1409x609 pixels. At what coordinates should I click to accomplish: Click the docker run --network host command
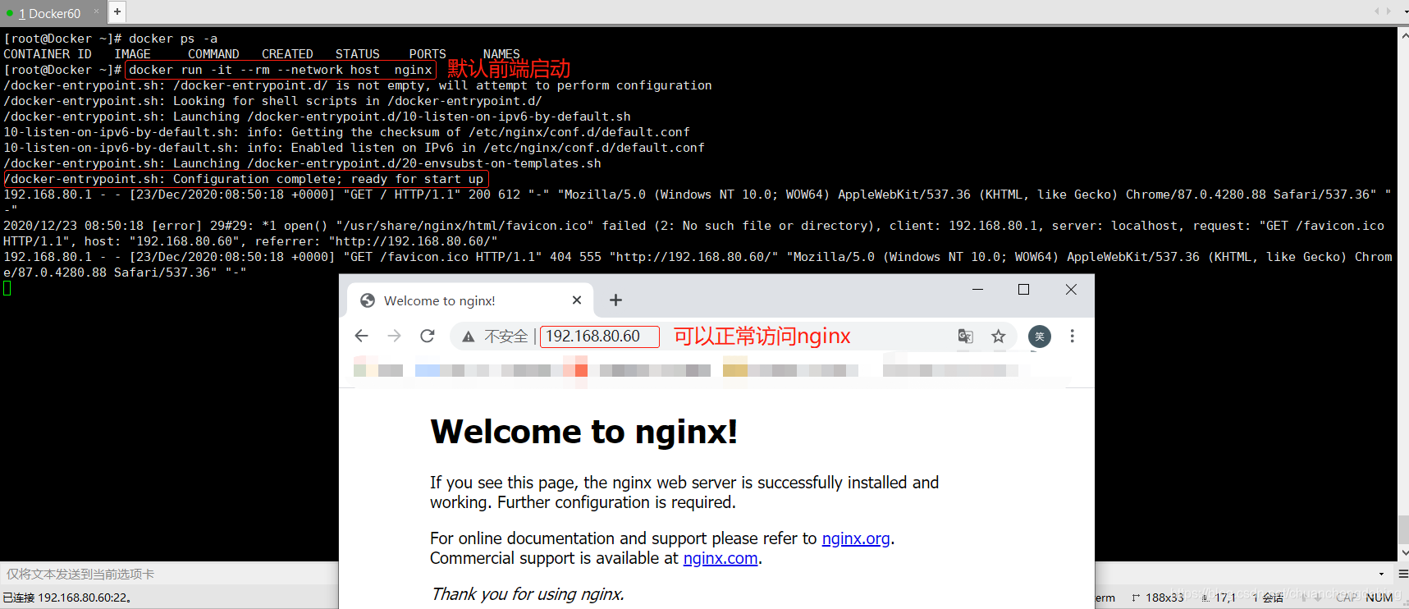(281, 70)
